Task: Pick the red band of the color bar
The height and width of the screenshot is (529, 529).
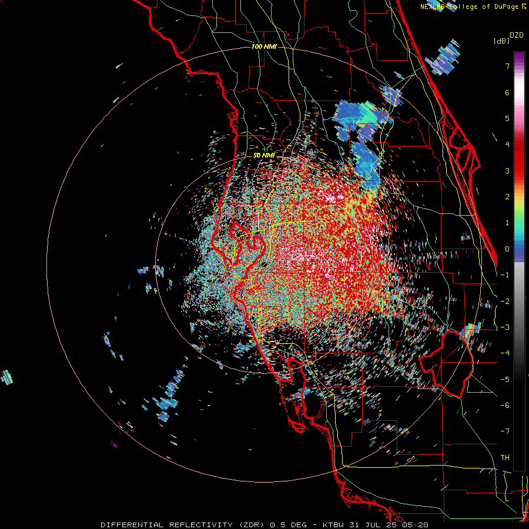Action: (x=519, y=159)
